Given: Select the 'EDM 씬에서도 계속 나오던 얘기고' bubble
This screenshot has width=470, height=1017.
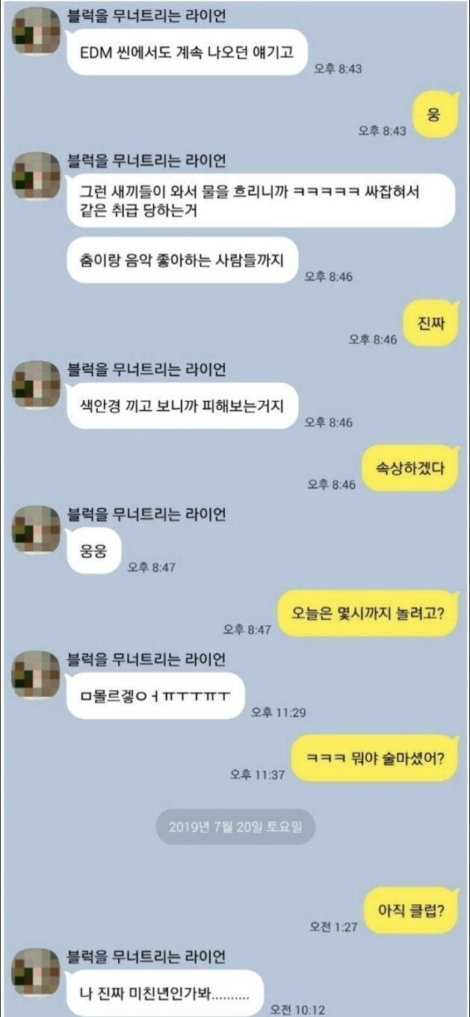Looking at the screenshot, I should (x=188, y=52).
